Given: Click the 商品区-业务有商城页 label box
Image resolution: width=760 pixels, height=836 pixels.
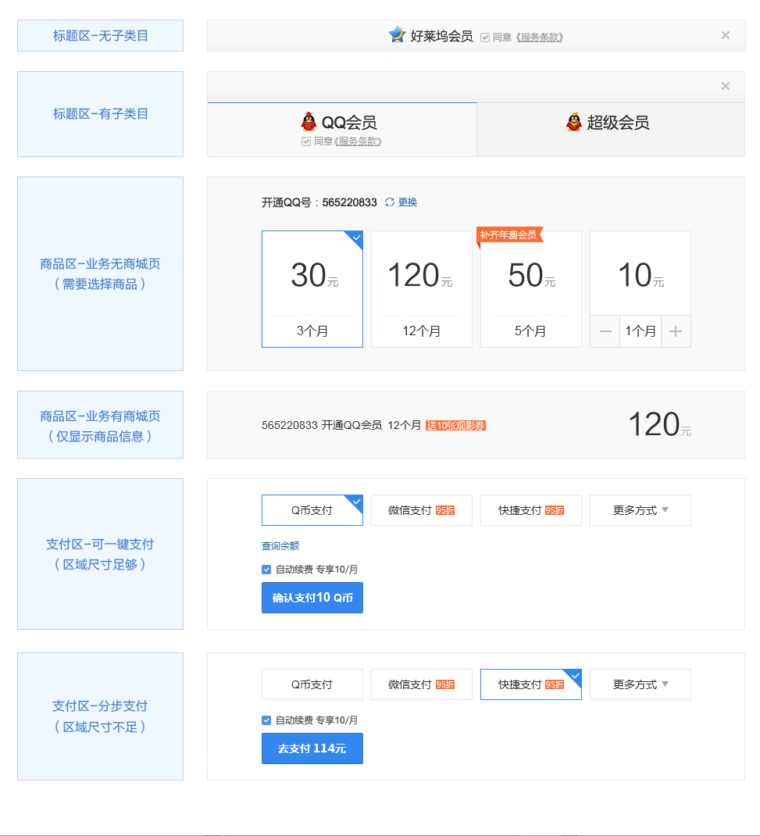Looking at the screenshot, I should click(x=100, y=425).
